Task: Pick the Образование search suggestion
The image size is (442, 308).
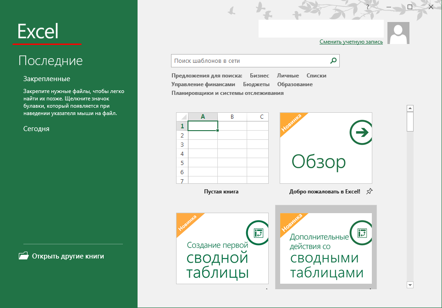Action: pyautogui.click(x=295, y=84)
